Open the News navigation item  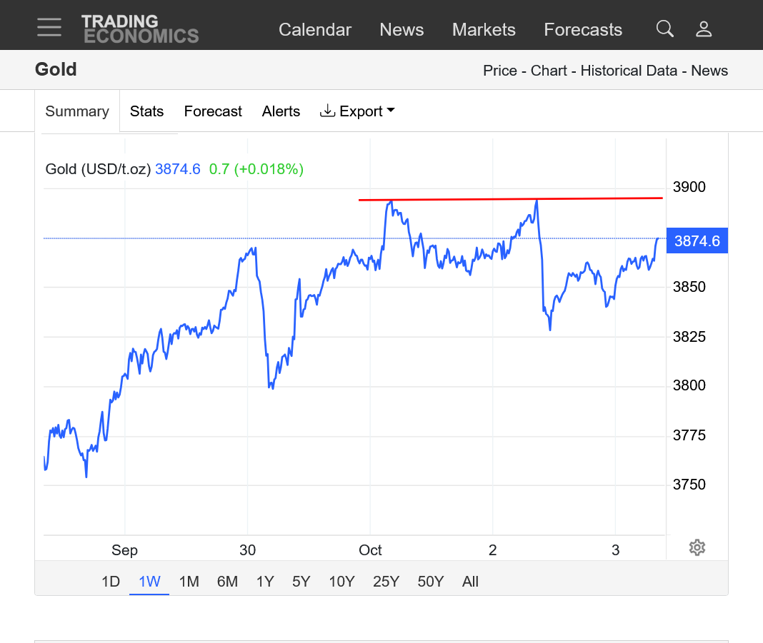[x=402, y=29]
